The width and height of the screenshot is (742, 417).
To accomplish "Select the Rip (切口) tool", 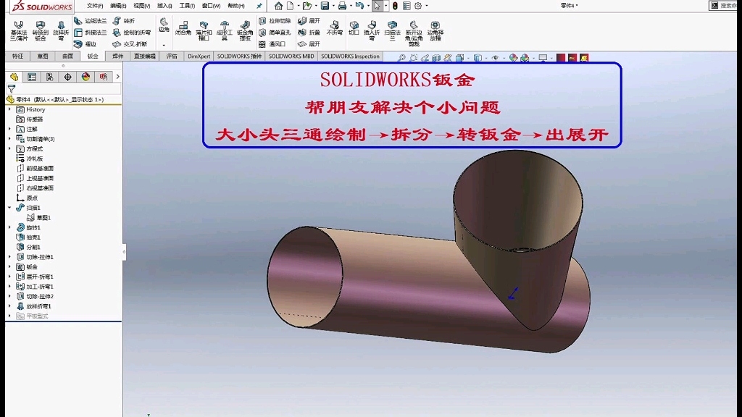I will 354,28.
